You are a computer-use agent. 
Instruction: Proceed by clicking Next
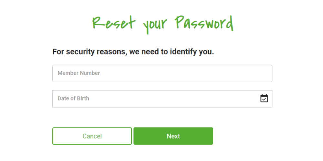click(x=173, y=136)
